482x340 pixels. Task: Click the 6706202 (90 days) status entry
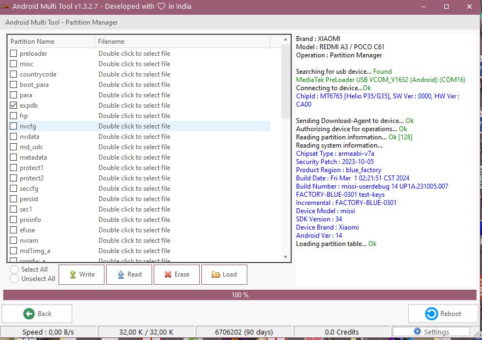pyautogui.click(x=244, y=332)
